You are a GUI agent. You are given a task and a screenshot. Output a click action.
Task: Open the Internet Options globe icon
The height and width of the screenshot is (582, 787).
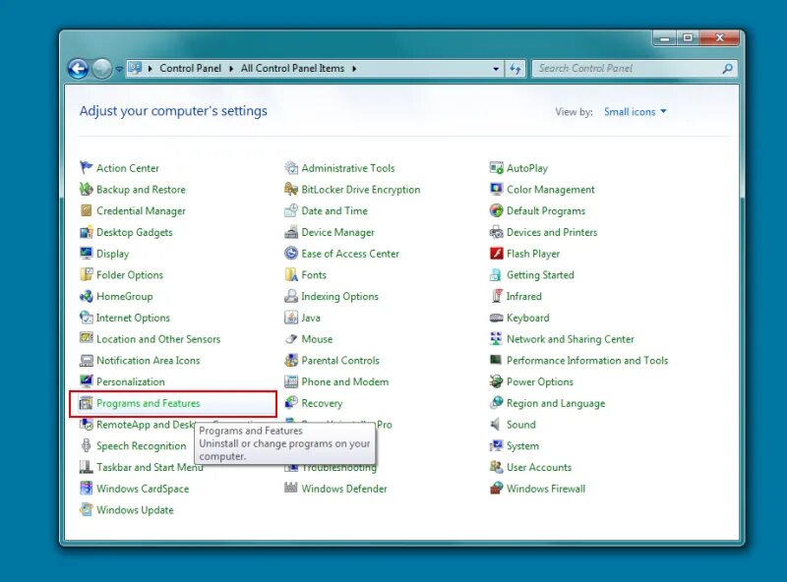pyautogui.click(x=87, y=318)
